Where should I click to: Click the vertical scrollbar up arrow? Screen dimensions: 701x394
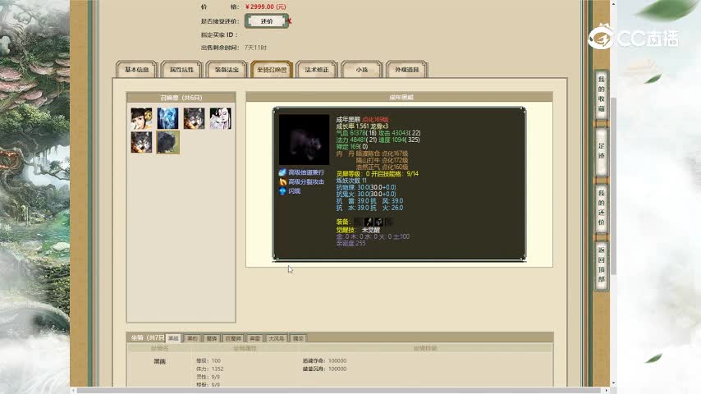point(613,3)
